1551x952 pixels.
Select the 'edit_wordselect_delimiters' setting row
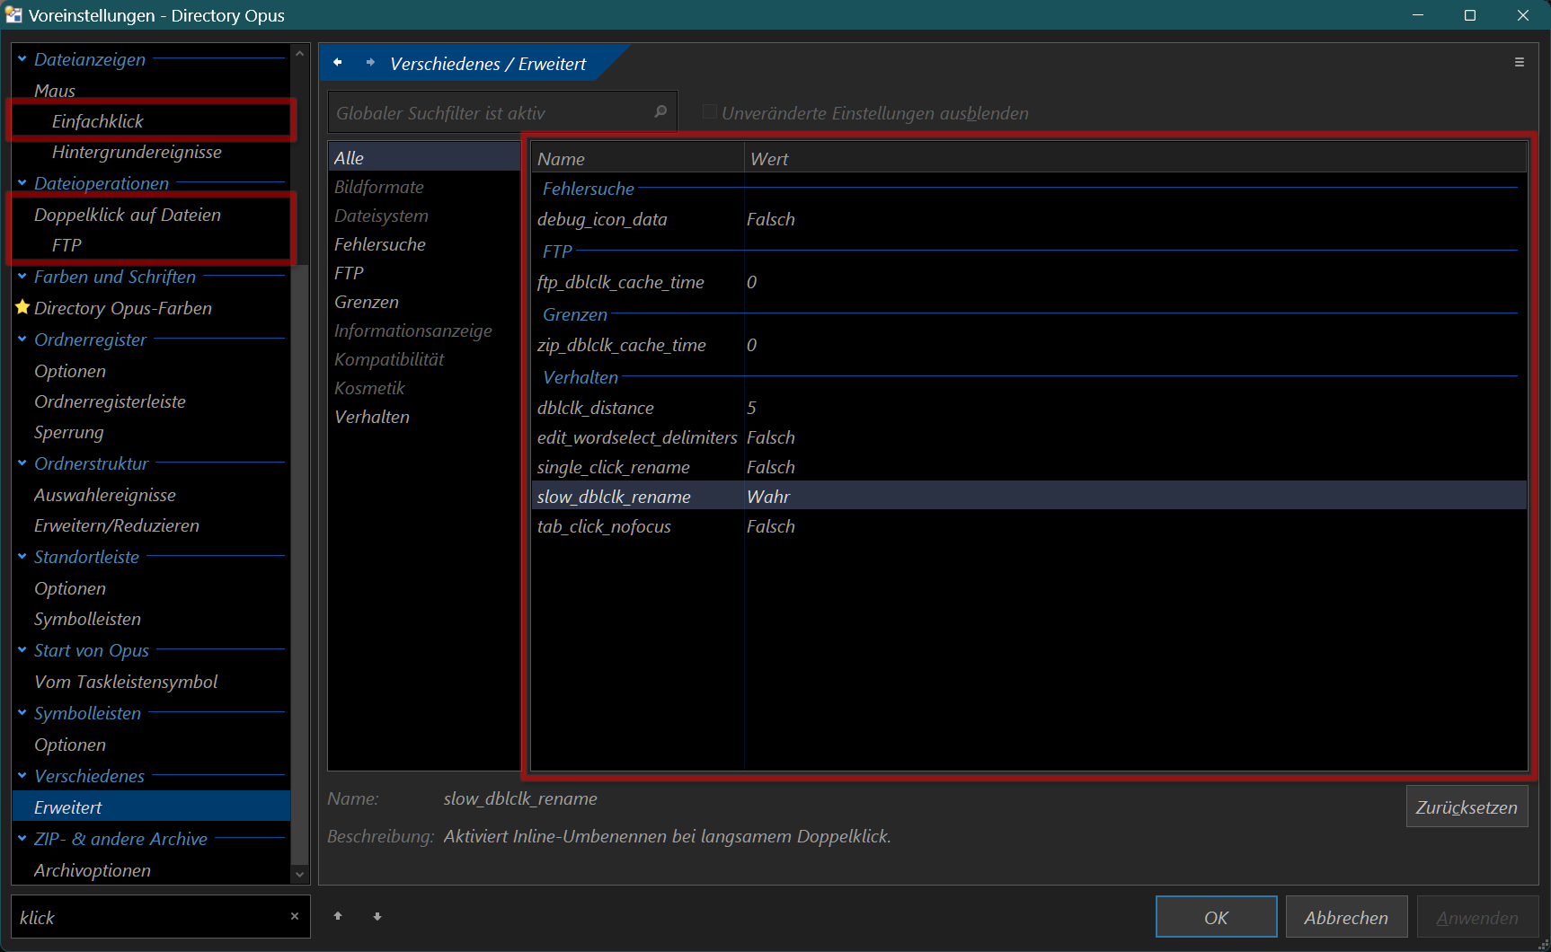[x=1029, y=437]
